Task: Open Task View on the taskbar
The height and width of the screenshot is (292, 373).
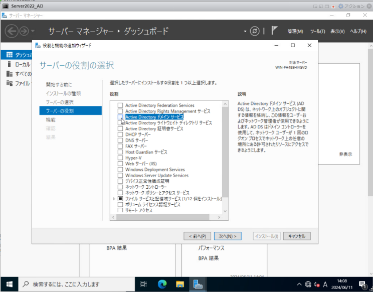Action: point(143,284)
